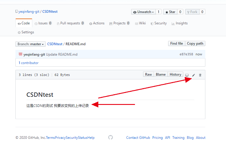This screenshot has width=226, height=153.
Task: Open the Status footer link
Action: (83, 138)
